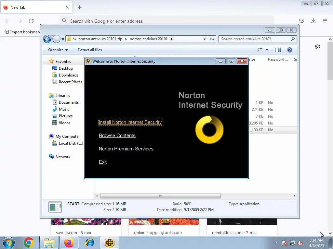Open Videos library

[x=64, y=123]
